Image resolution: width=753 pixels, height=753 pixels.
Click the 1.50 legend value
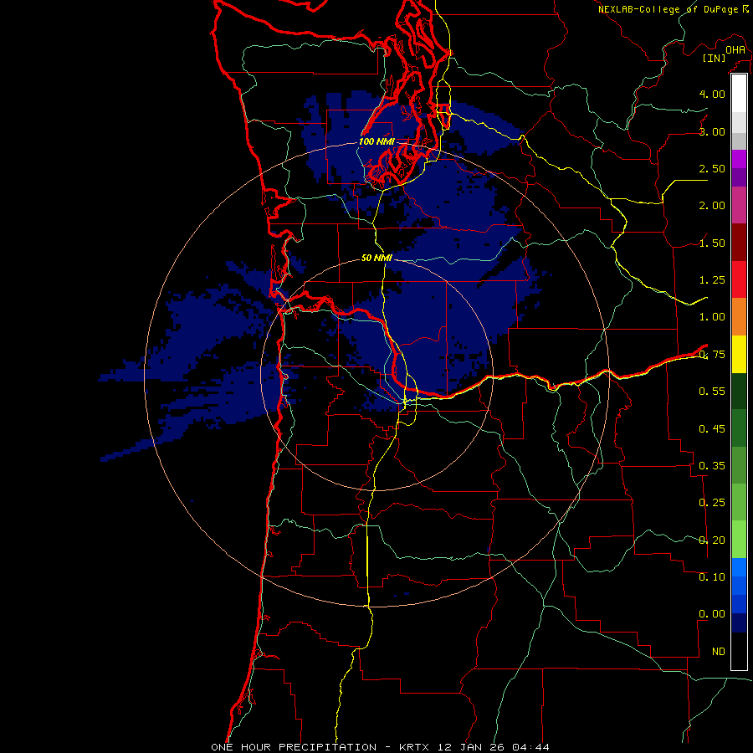point(712,243)
